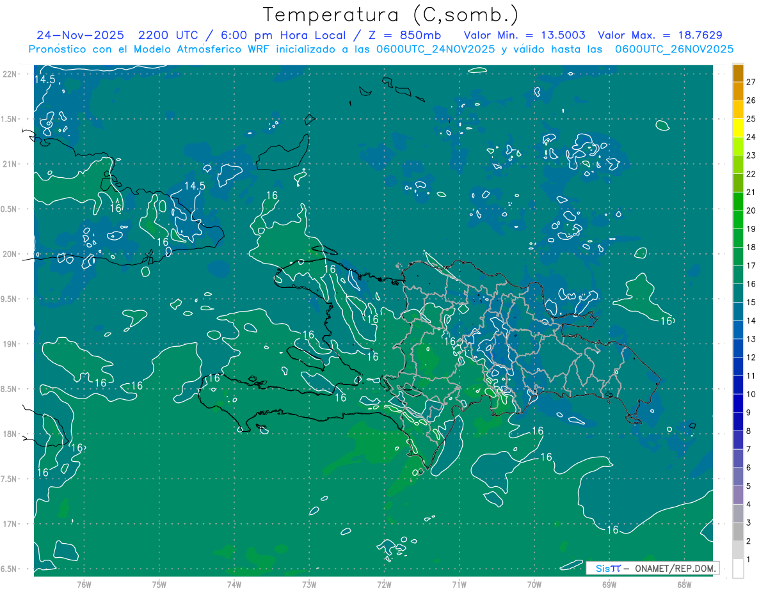Click the "70W" longitude label
The width and height of the screenshot is (768, 593).
(534, 585)
